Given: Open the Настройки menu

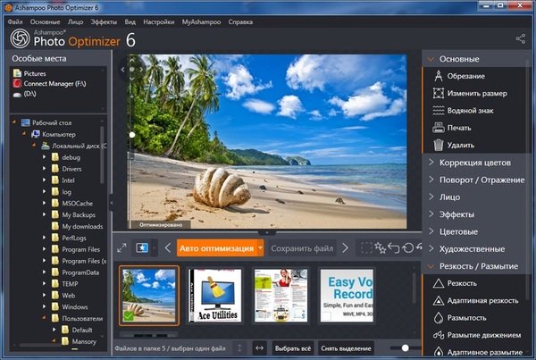Looking at the screenshot, I should (160, 20).
